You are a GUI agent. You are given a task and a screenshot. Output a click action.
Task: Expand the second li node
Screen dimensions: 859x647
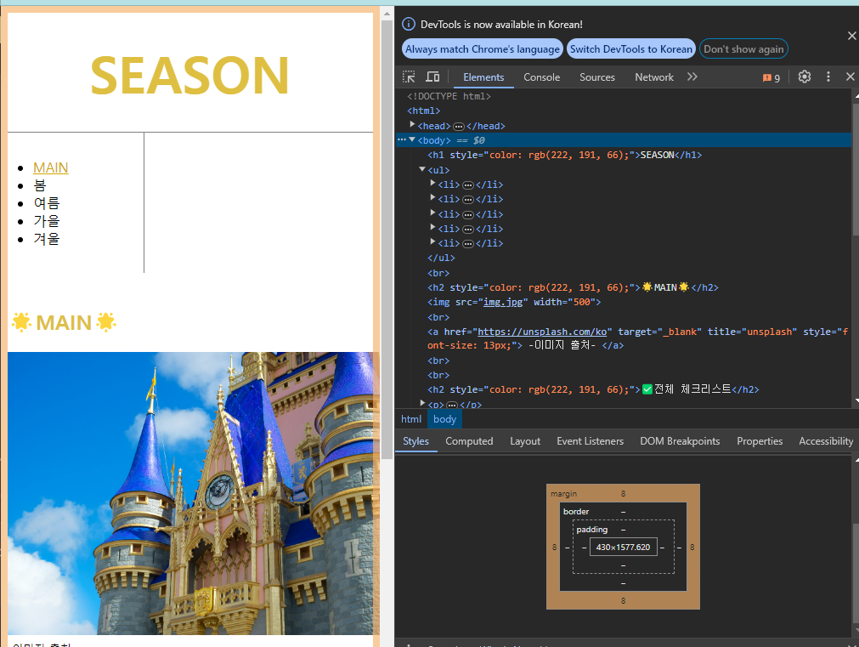(432, 197)
